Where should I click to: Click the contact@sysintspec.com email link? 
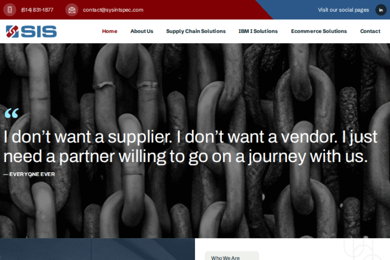click(113, 10)
